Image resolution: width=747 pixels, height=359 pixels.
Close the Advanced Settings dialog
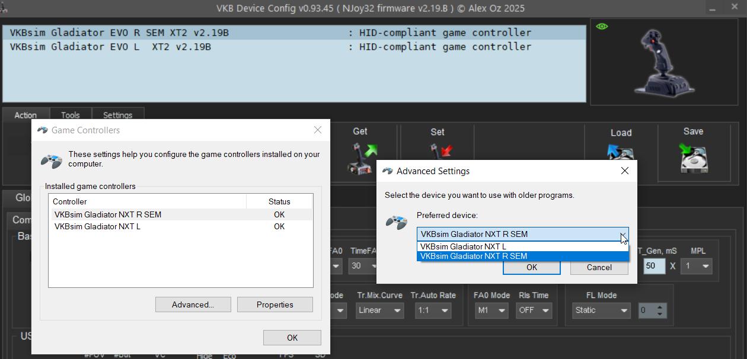point(625,171)
